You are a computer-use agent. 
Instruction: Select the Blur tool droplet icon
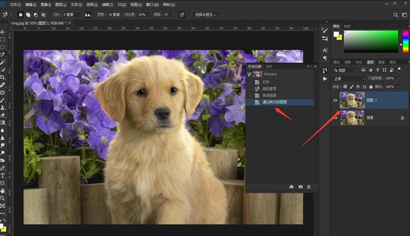click(x=2, y=130)
